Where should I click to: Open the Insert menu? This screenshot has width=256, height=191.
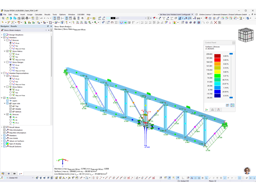(x=23, y=14)
